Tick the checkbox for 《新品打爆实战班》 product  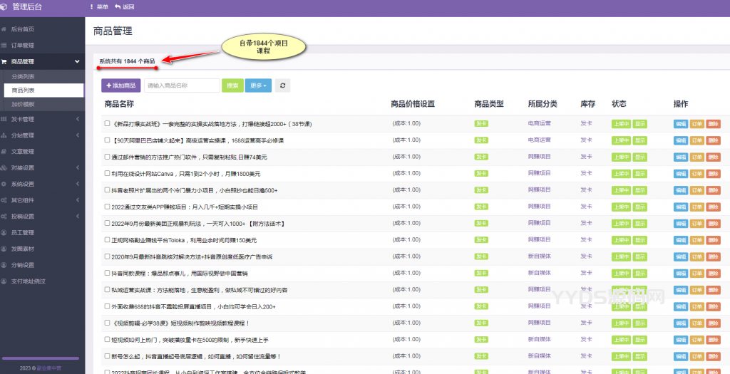point(107,123)
